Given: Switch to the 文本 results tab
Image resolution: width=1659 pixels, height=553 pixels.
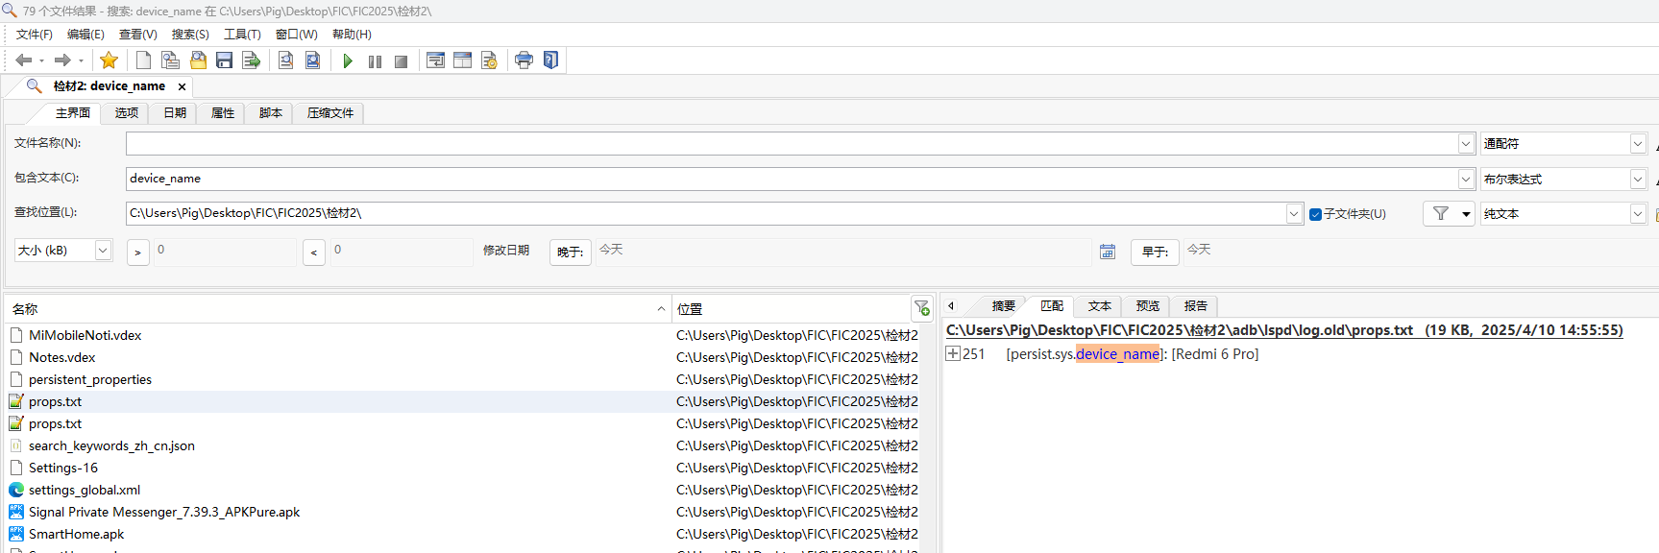Looking at the screenshot, I should (1099, 306).
